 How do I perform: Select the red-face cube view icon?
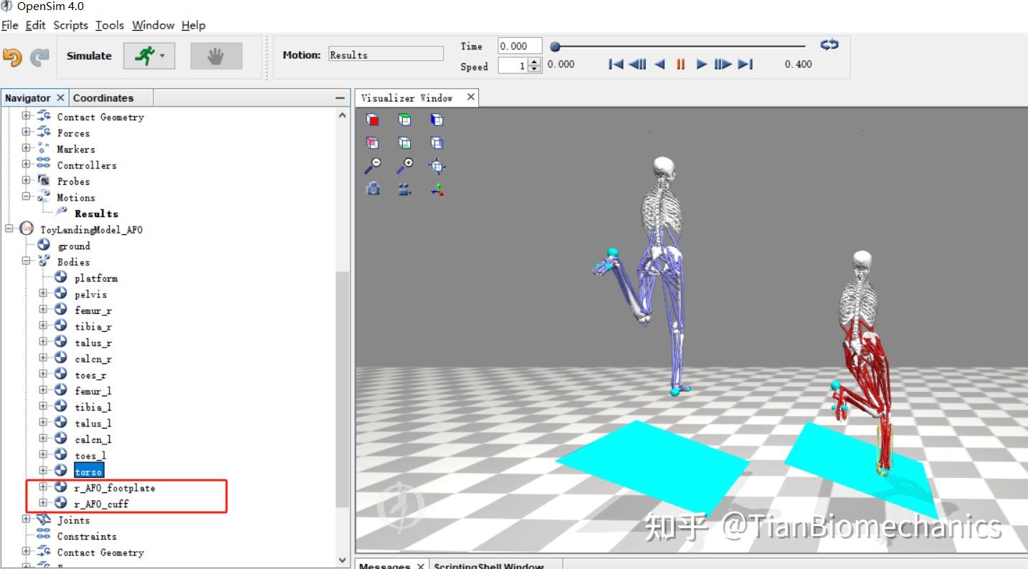(x=373, y=120)
